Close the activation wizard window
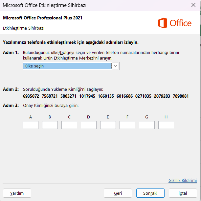The width and height of the screenshot is (201, 201). tap(193, 5)
